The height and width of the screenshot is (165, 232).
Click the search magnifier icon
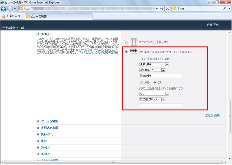click(225, 8)
